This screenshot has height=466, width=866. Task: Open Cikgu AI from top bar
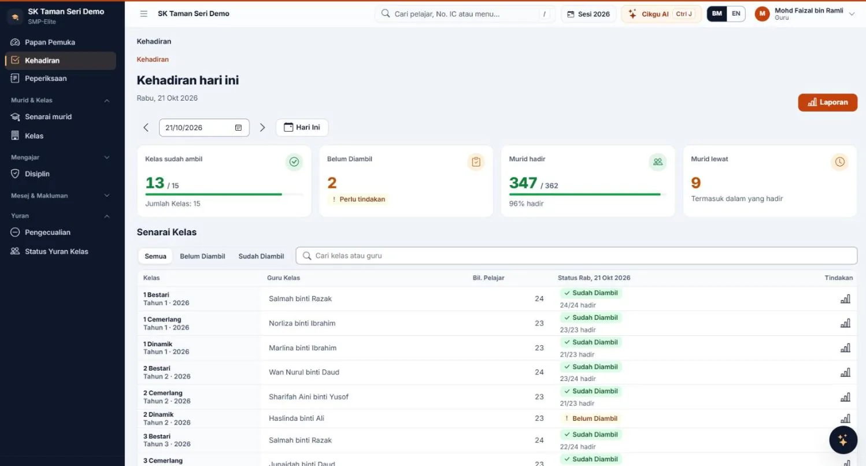click(x=661, y=14)
